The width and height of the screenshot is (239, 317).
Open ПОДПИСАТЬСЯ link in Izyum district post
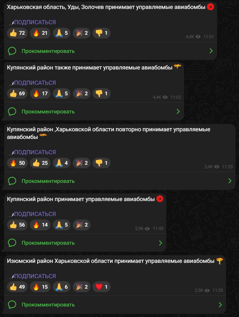(35, 276)
